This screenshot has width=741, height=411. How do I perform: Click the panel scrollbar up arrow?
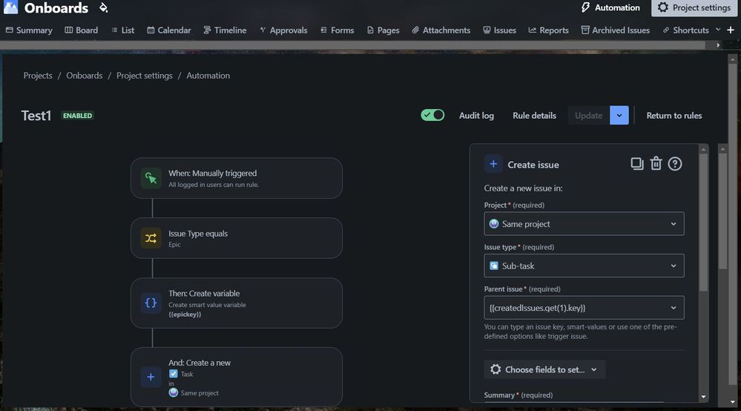click(703, 149)
